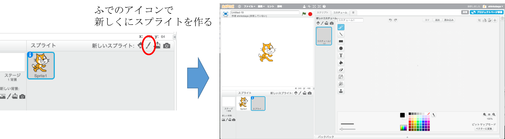
Task: Take new costume photo with camera
Action: [x=332, y=23]
